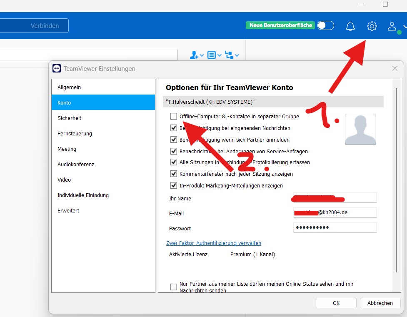
Task: Expand the group structure dropdown arrow
Action: point(237,55)
